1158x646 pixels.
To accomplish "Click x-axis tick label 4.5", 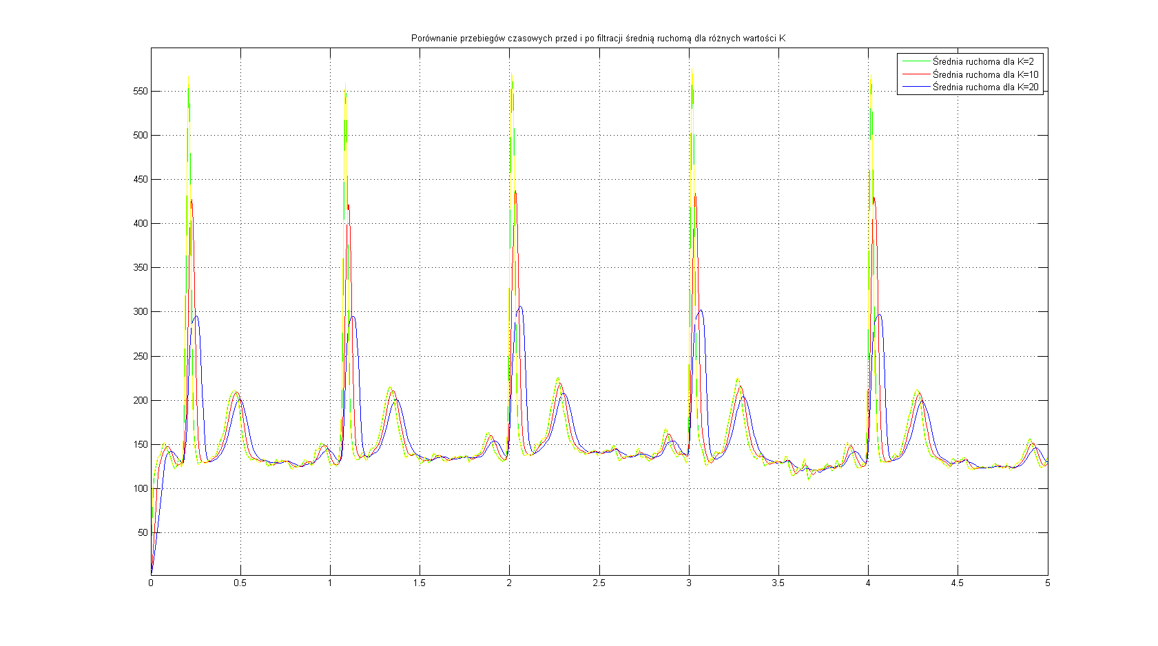I will click(958, 583).
